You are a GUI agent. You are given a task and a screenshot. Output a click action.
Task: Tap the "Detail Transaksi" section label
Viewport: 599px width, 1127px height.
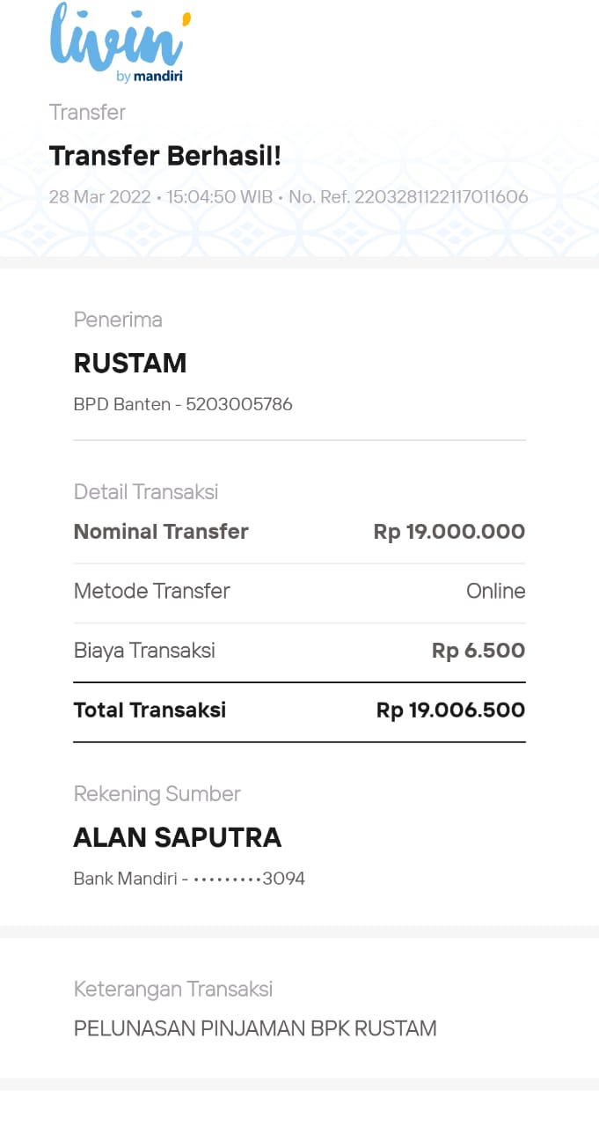pyautogui.click(x=146, y=492)
